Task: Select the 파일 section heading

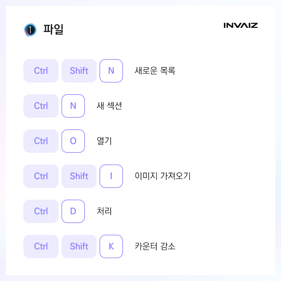Action: (53, 29)
